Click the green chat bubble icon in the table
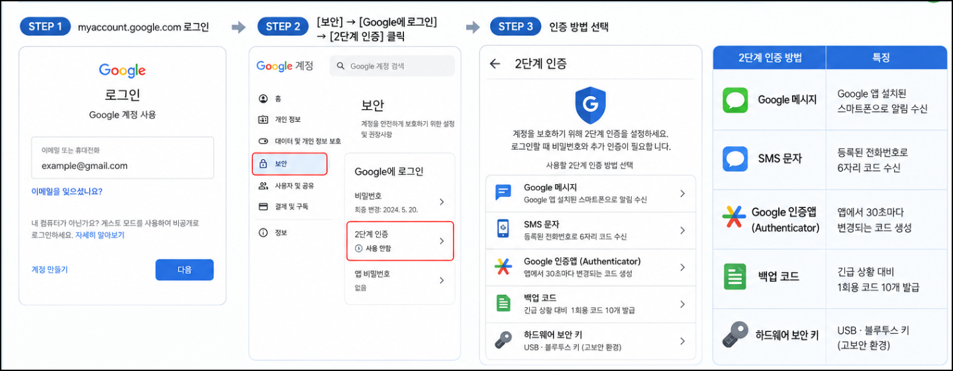Image resolution: width=953 pixels, height=371 pixels. pos(735,100)
